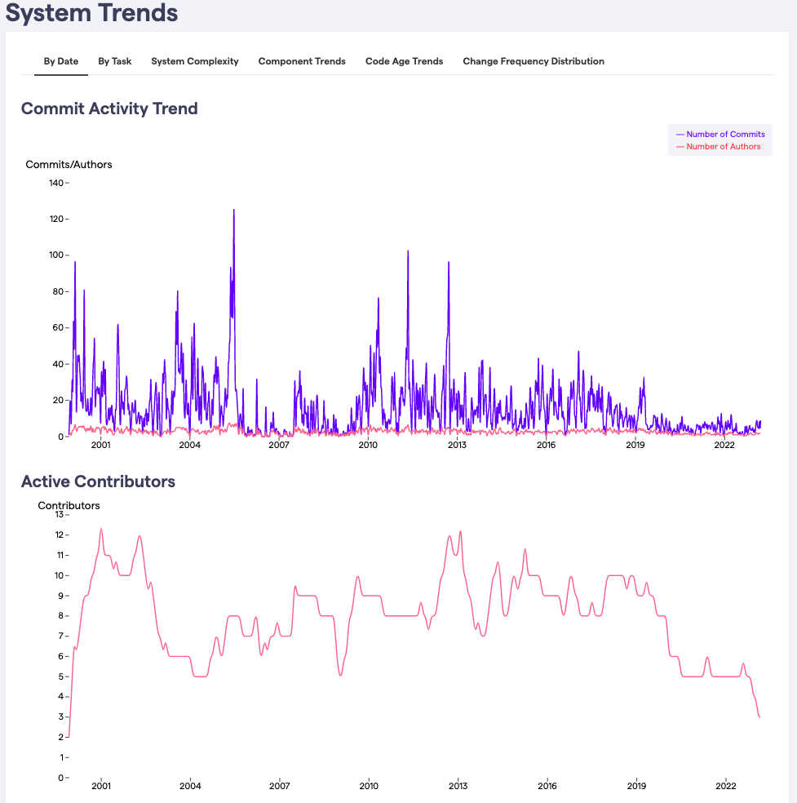The image size is (797, 803).
Task: Click the contributors peak near 2013
Action: point(458,533)
